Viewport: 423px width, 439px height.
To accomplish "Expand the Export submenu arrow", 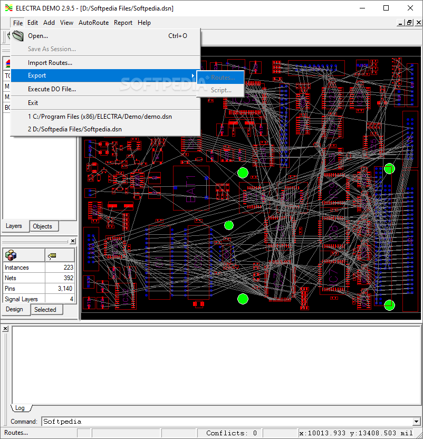I will click(x=193, y=75).
